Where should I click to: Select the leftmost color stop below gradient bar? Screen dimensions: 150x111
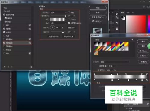94,80
